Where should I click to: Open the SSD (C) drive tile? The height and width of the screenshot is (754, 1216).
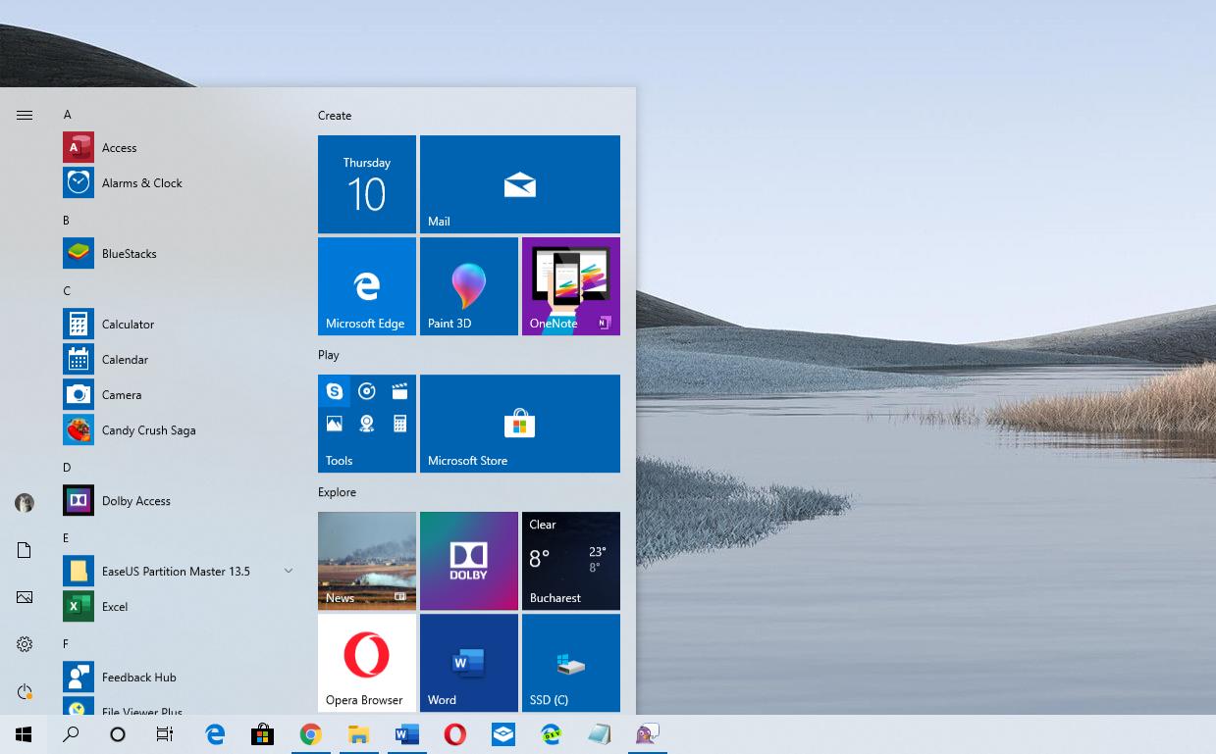pos(571,663)
